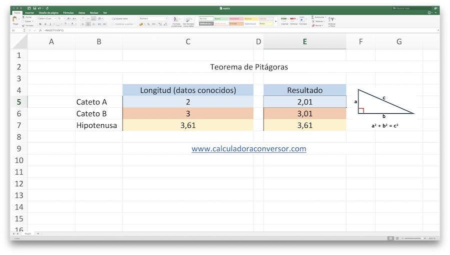Toggle bold N formatting
This screenshot has height=255, width=450.
[x=40, y=24]
